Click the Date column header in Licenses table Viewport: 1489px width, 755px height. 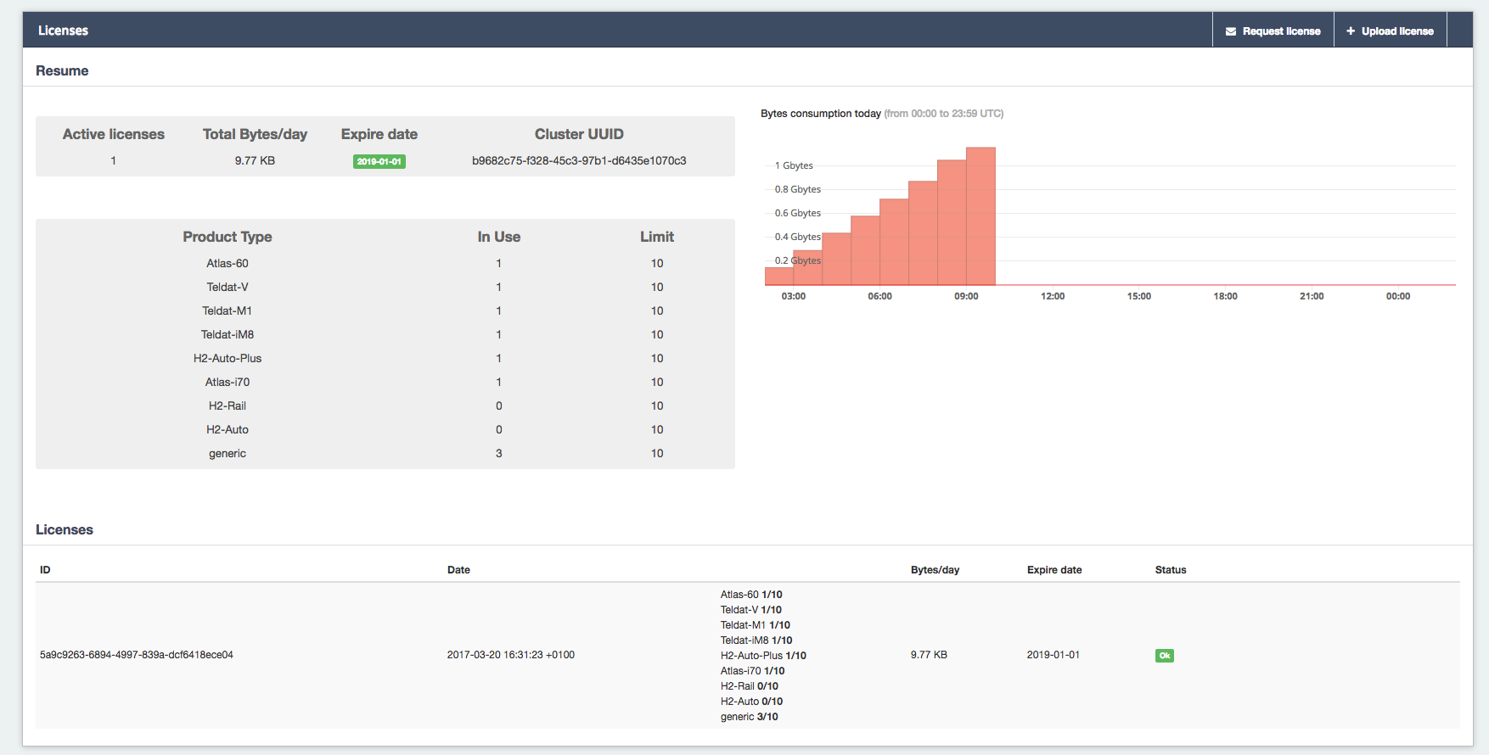[x=458, y=570]
